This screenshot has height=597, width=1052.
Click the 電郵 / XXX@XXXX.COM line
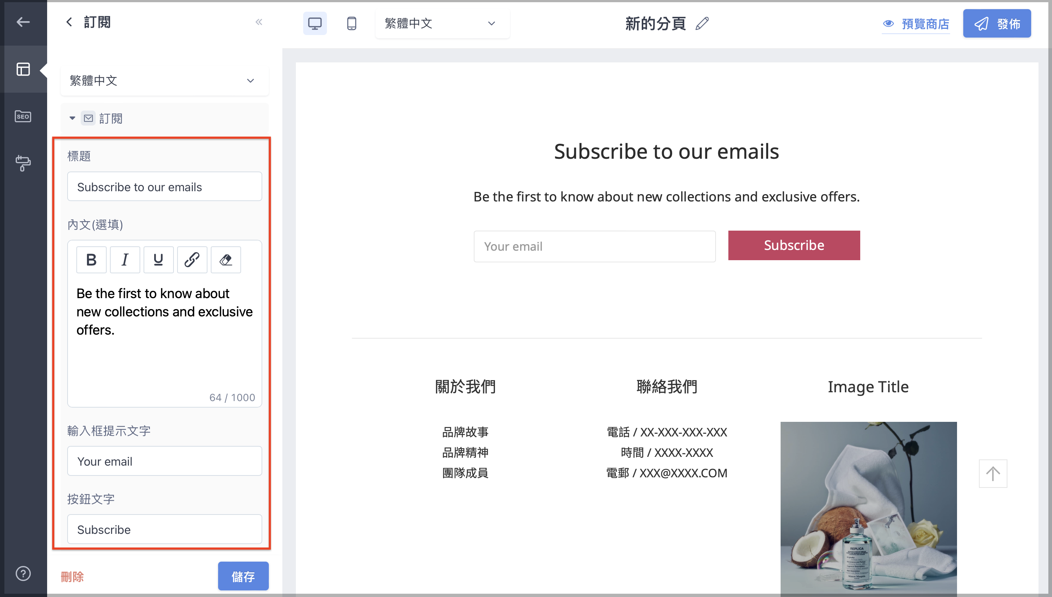click(x=667, y=473)
